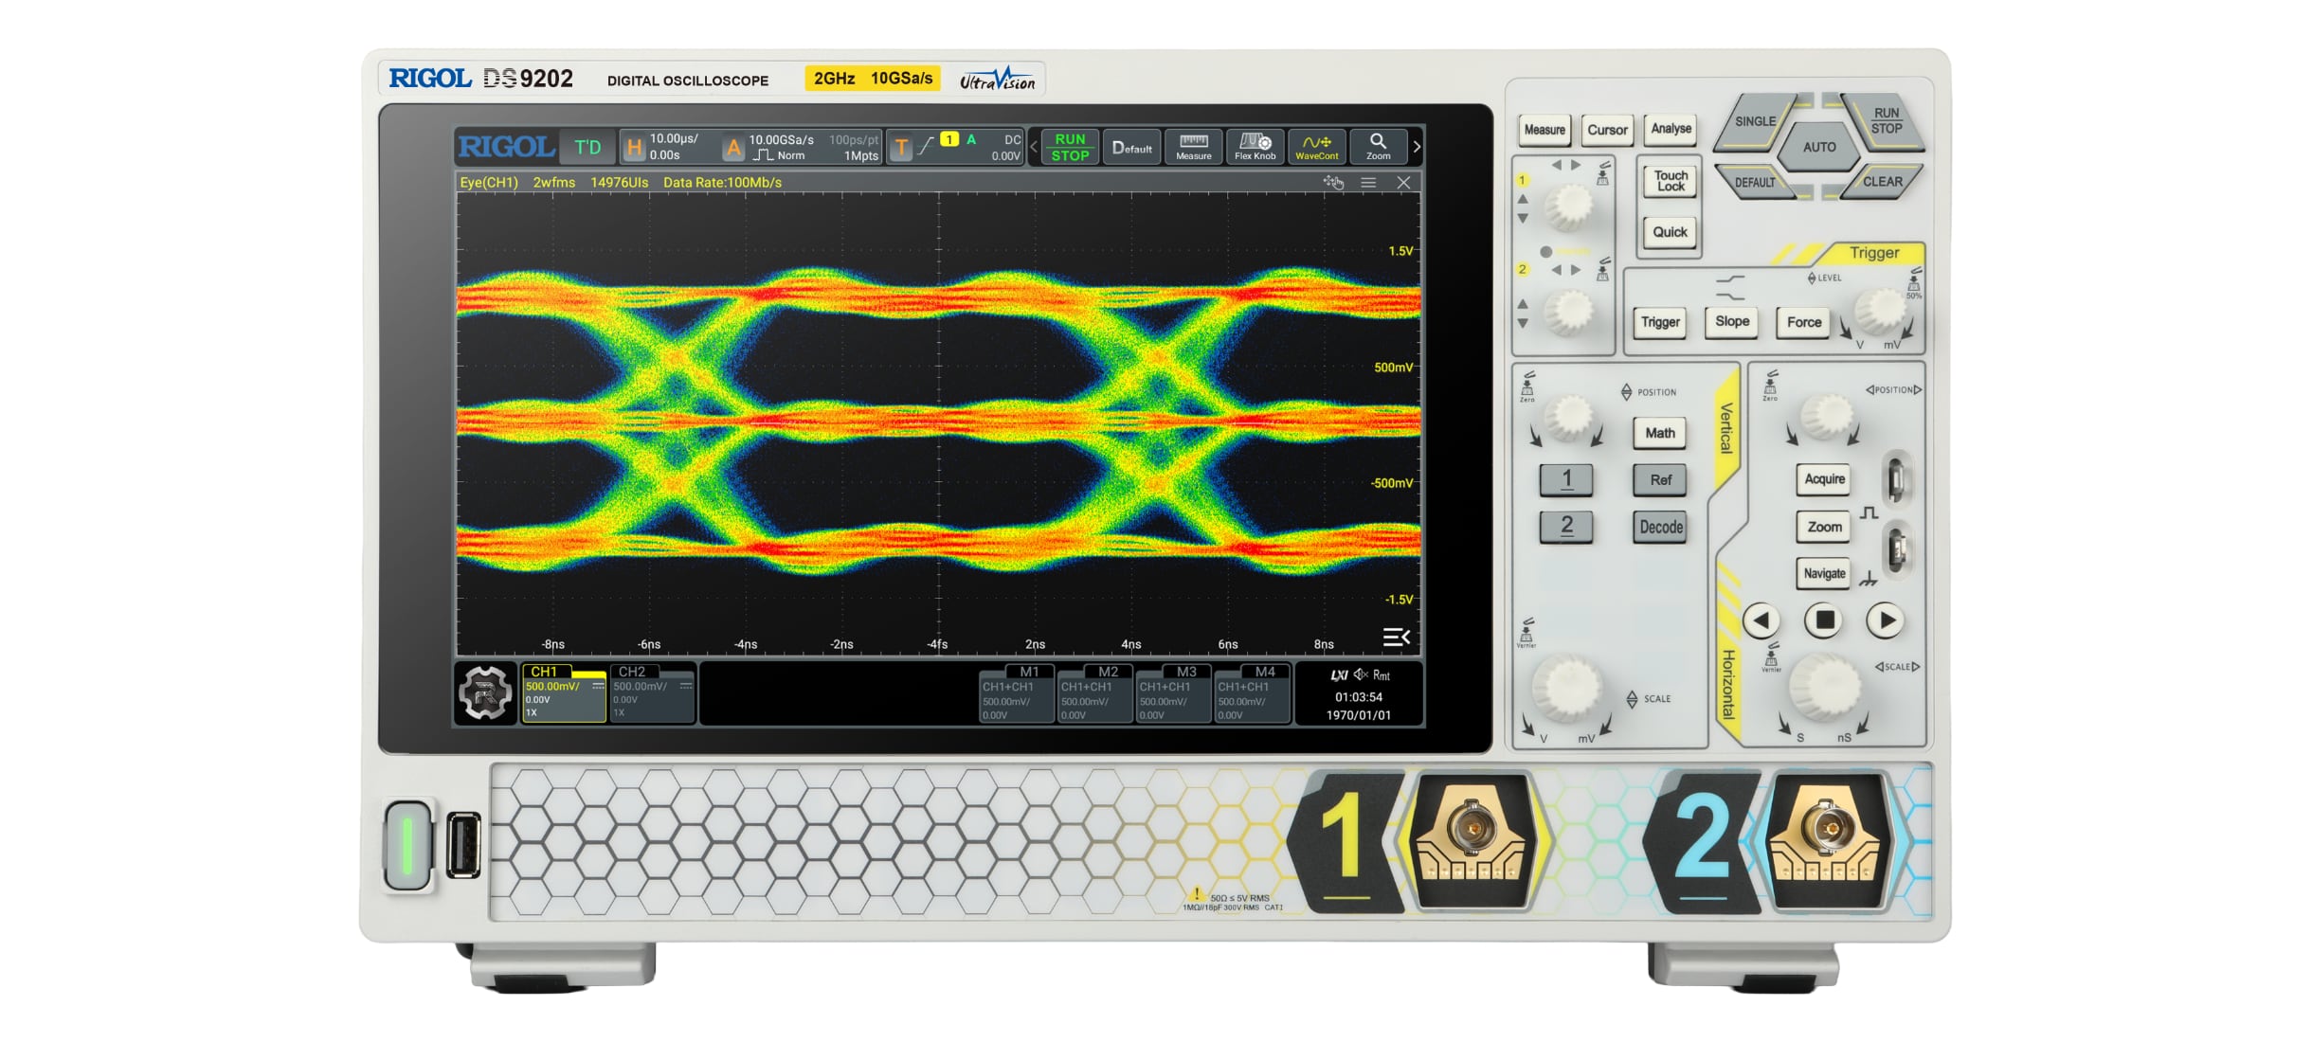Click the LXI status icon
This screenshot has height=1042, width=2312.
coord(1338,675)
